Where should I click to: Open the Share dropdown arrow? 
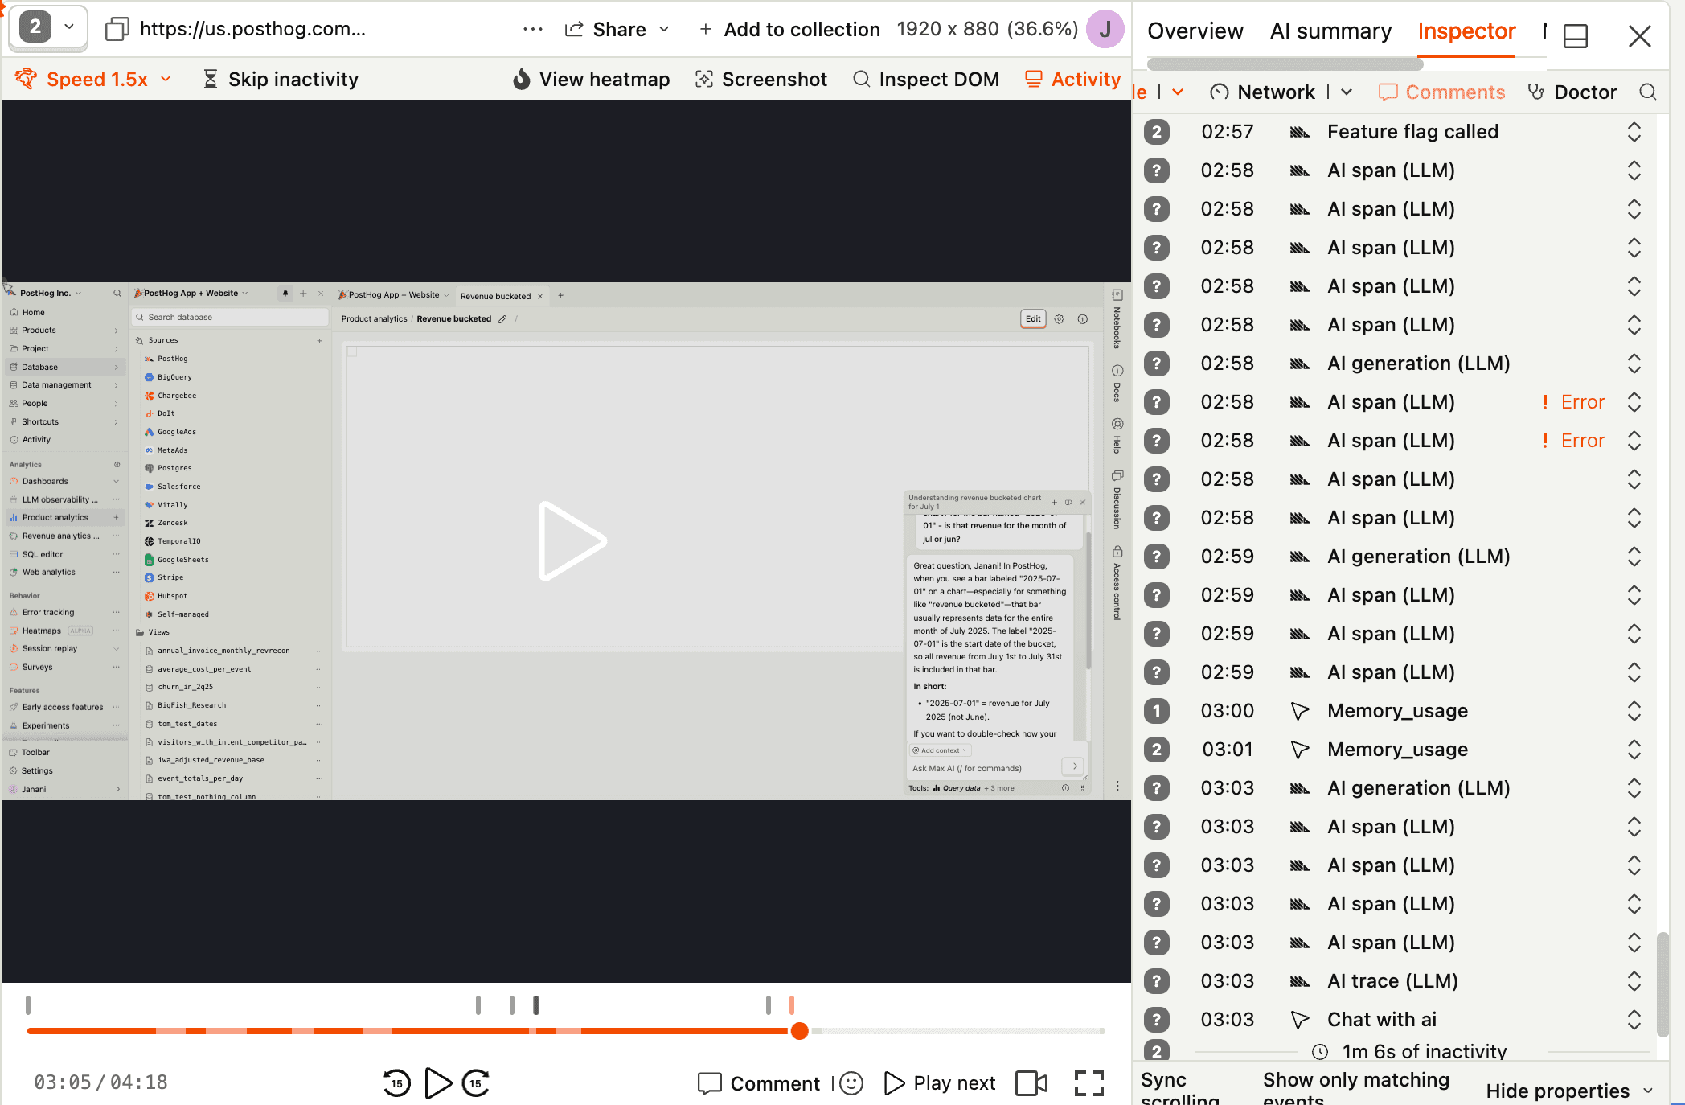pos(664,29)
